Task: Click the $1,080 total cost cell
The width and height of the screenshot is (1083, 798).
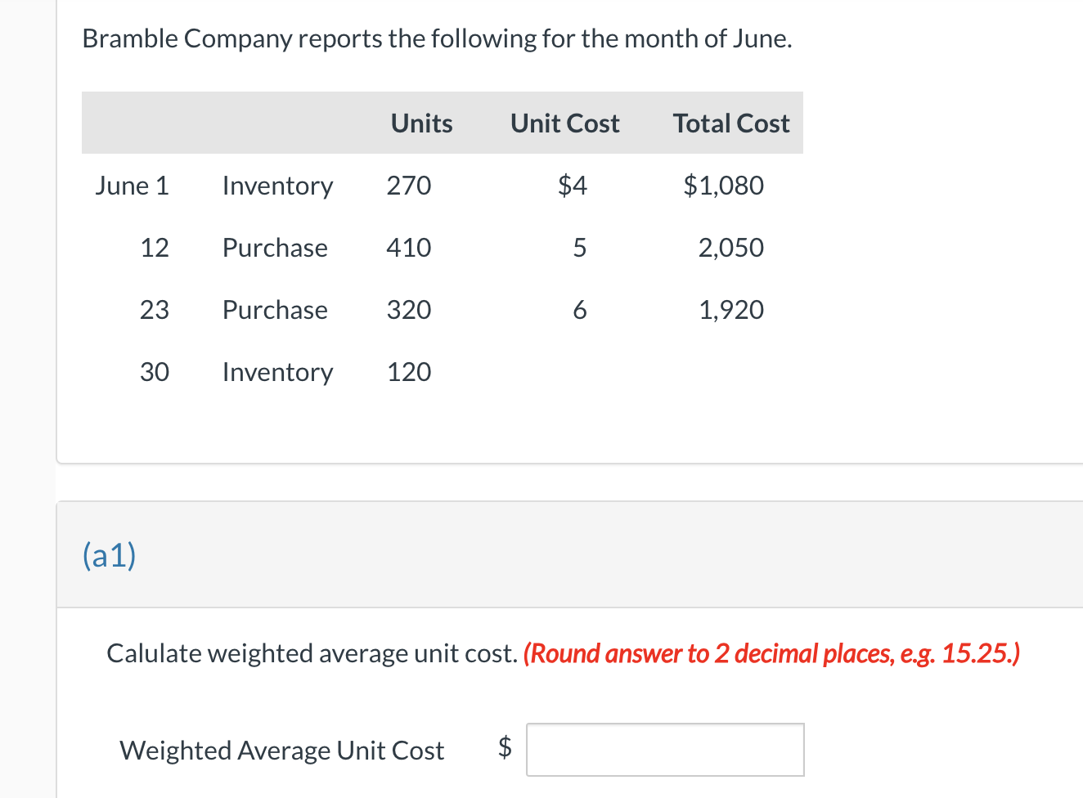Action: click(724, 186)
